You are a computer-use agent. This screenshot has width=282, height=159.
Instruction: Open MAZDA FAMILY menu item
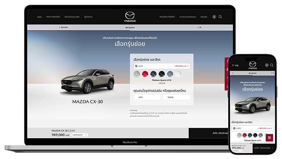click(167, 17)
